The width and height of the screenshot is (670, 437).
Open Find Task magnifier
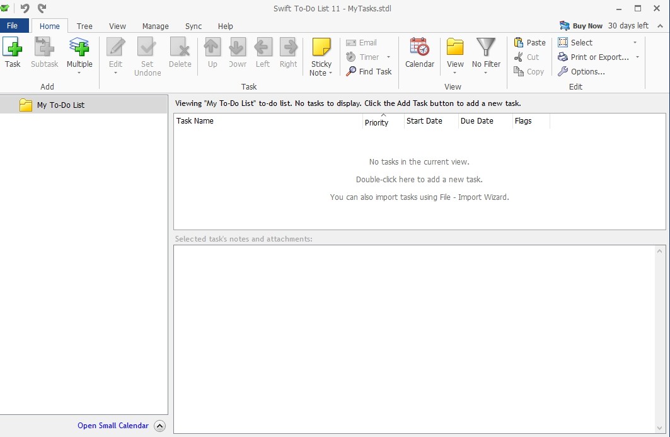point(351,71)
